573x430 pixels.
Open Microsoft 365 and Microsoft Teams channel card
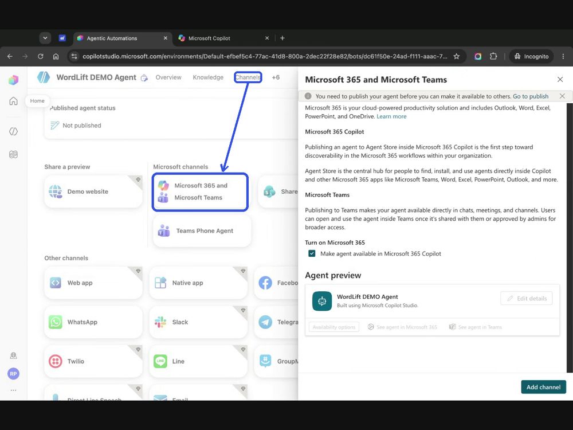(200, 191)
